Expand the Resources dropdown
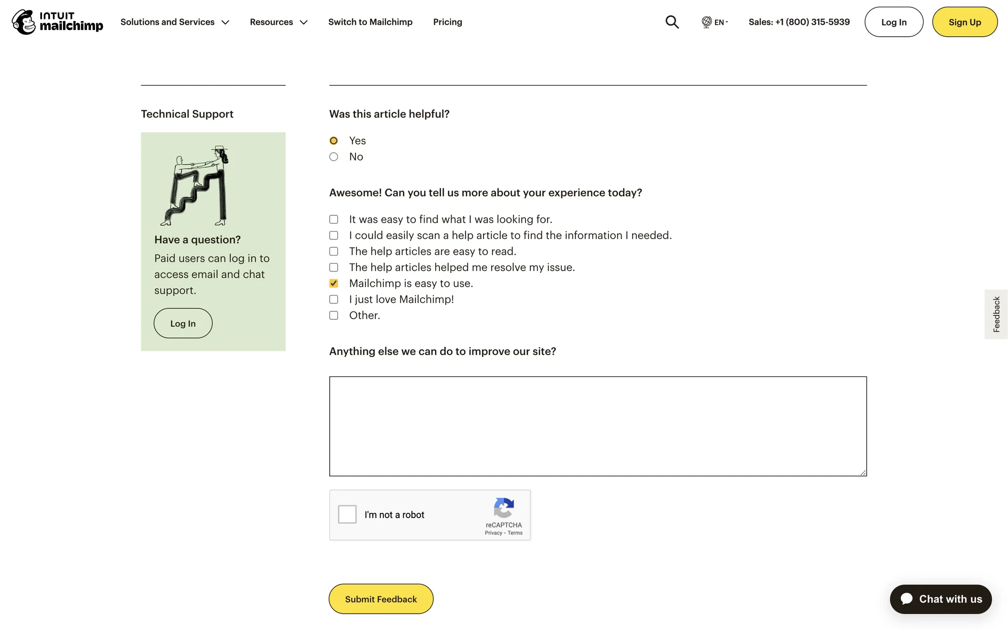 pyautogui.click(x=278, y=22)
